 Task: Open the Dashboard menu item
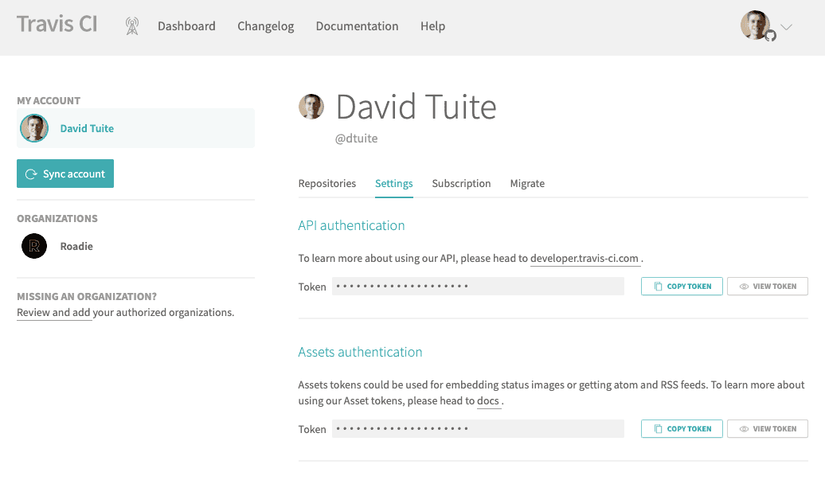[186, 25]
